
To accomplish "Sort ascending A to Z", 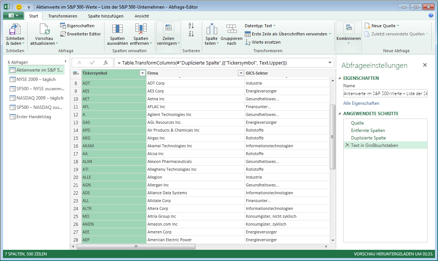I will tap(191, 26).
